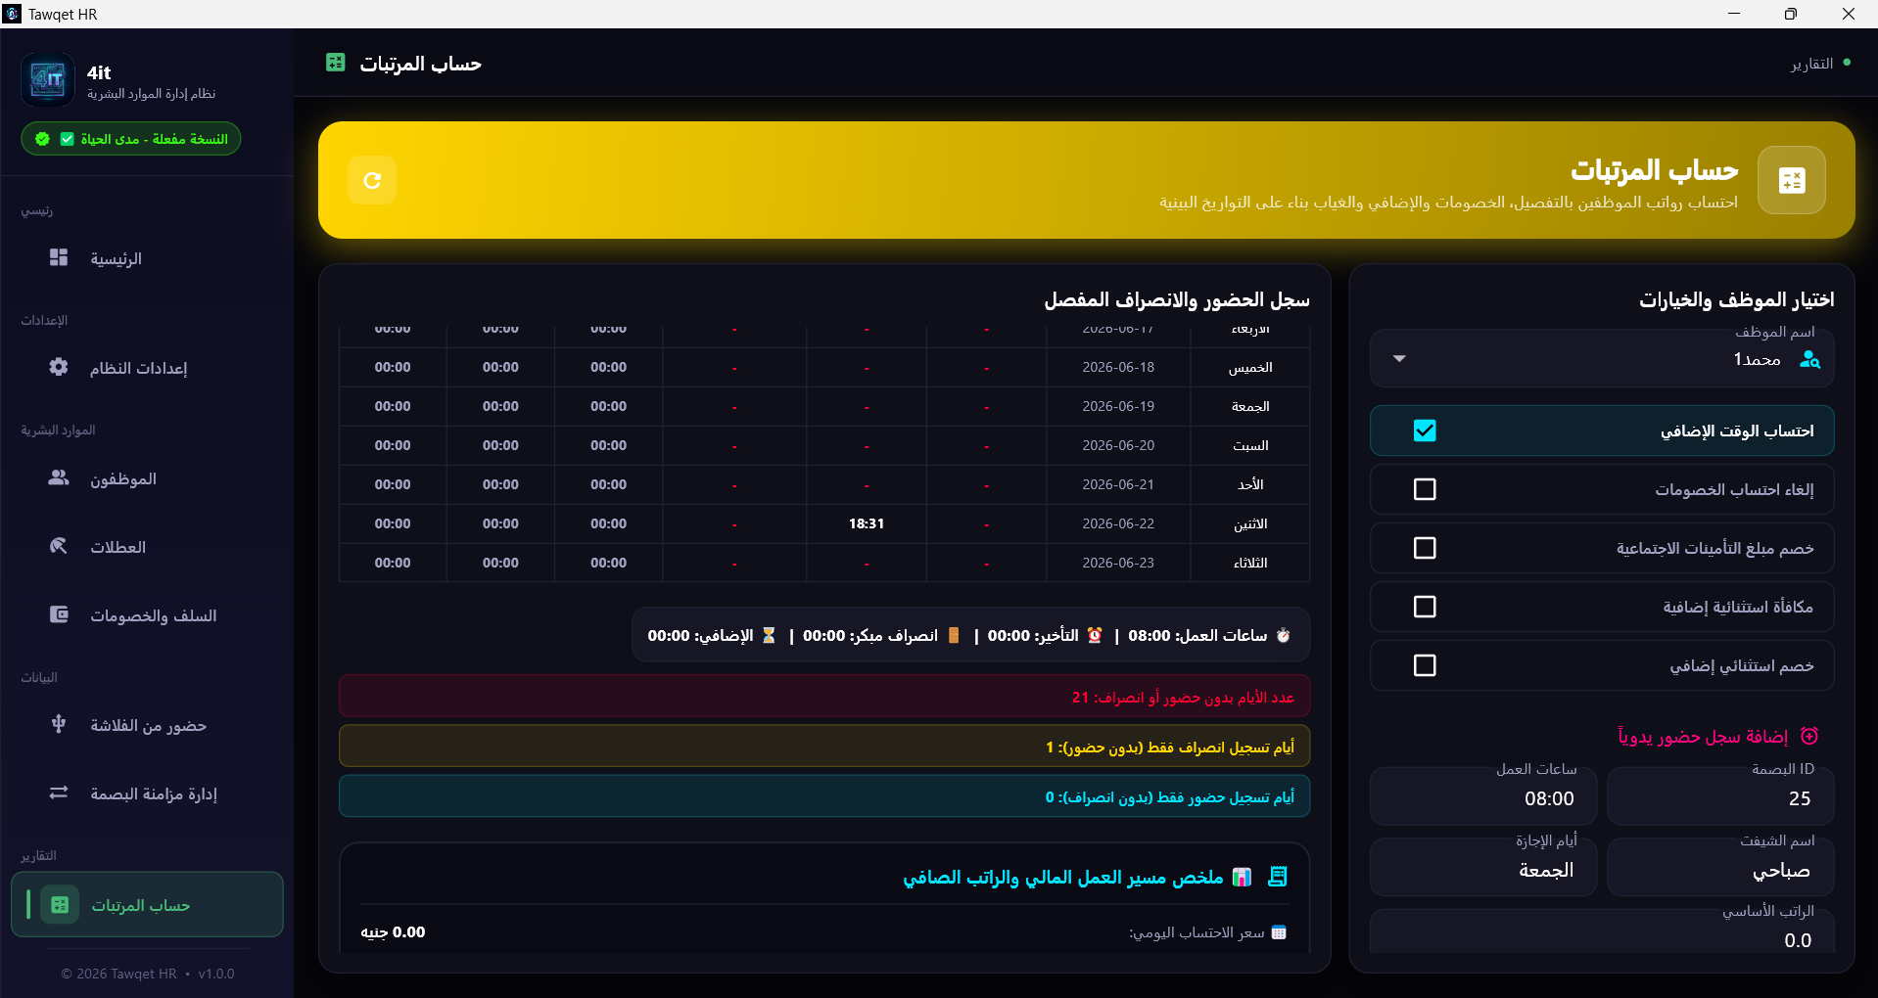Screen dimensions: 1878x998
Task: Select حساب المرتبات in sidebar
Action: pyautogui.click(x=147, y=905)
